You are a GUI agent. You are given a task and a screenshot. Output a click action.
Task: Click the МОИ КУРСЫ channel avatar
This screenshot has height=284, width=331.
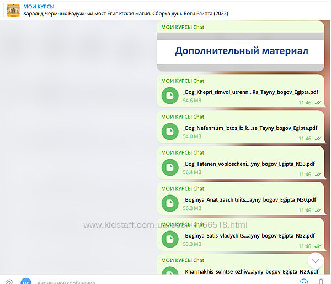13,10
